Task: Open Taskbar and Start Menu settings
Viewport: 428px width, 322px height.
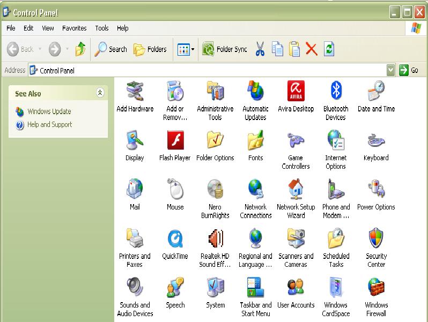Action: pyautogui.click(x=256, y=297)
